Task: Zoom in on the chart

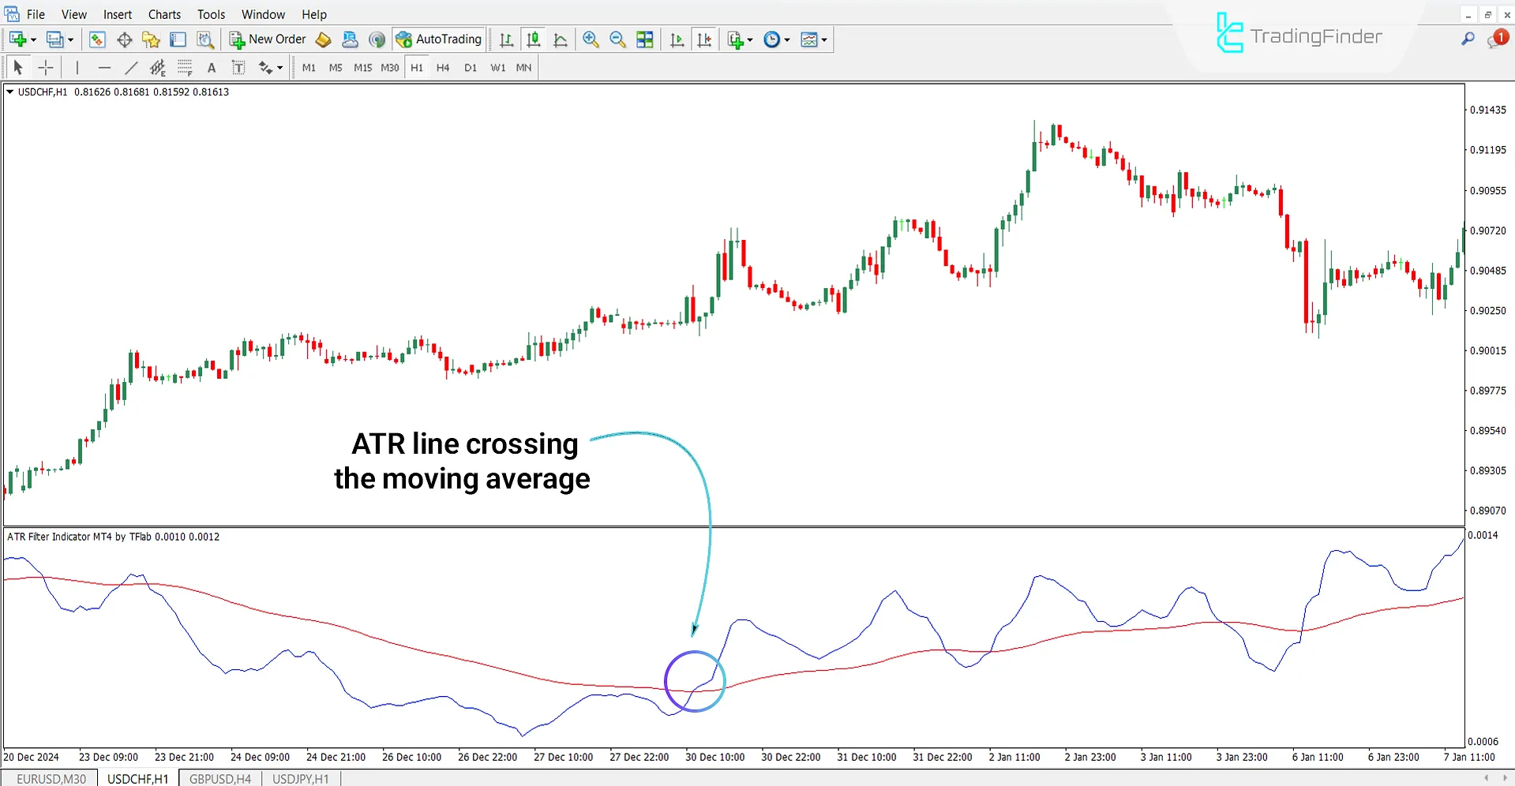Action: point(590,39)
